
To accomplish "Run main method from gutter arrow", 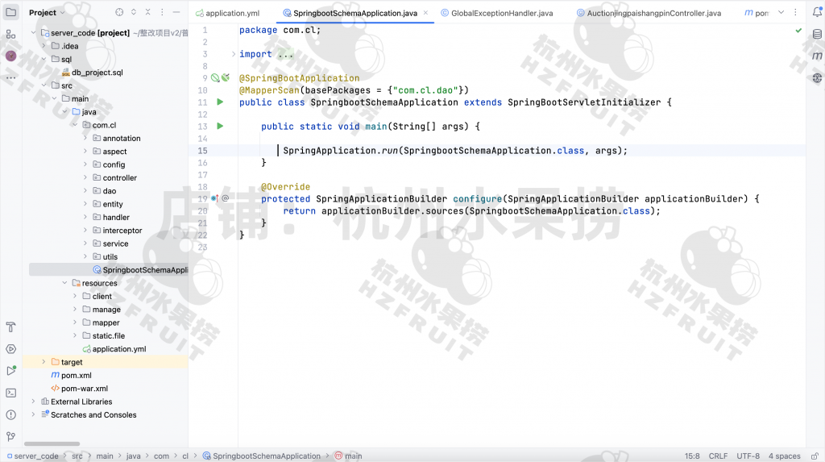I will [x=220, y=127].
